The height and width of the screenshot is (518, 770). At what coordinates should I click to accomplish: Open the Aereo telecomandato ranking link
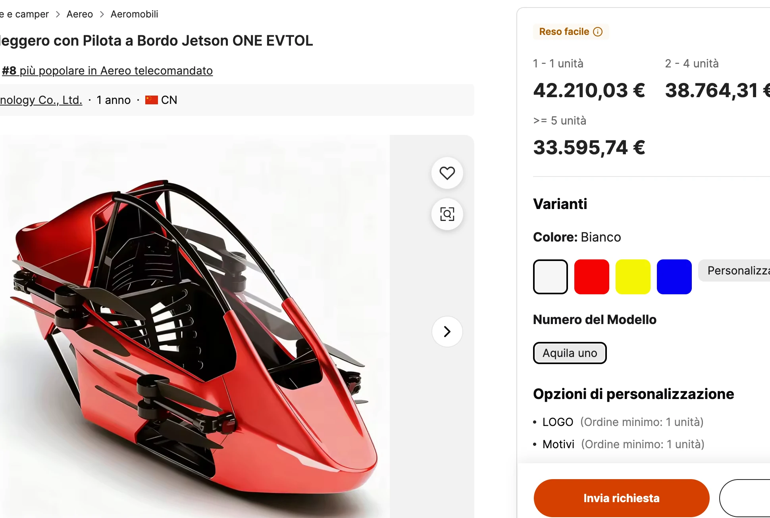[107, 71]
